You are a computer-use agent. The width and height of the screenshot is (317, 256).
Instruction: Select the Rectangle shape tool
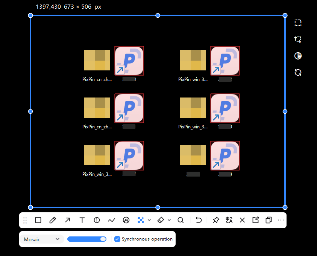click(38, 220)
